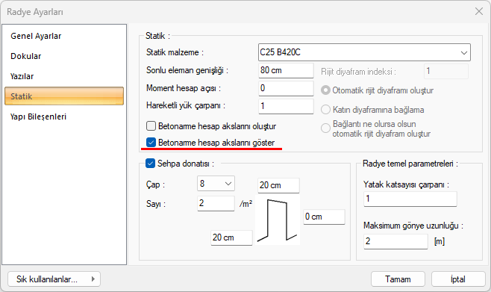Click the Maksimum gönye uzunluğu input
The height and width of the screenshot is (292, 491).
coord(395,241)
